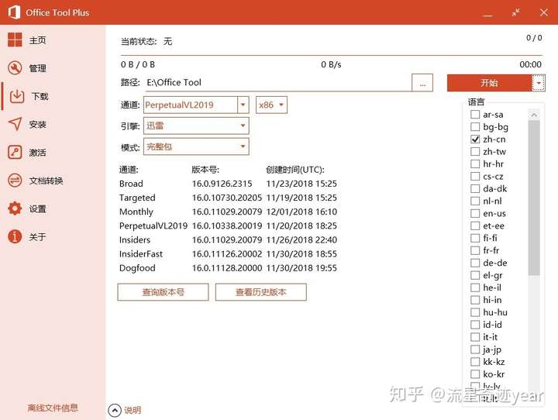Open the 激活 key icon

coord(15,152)
